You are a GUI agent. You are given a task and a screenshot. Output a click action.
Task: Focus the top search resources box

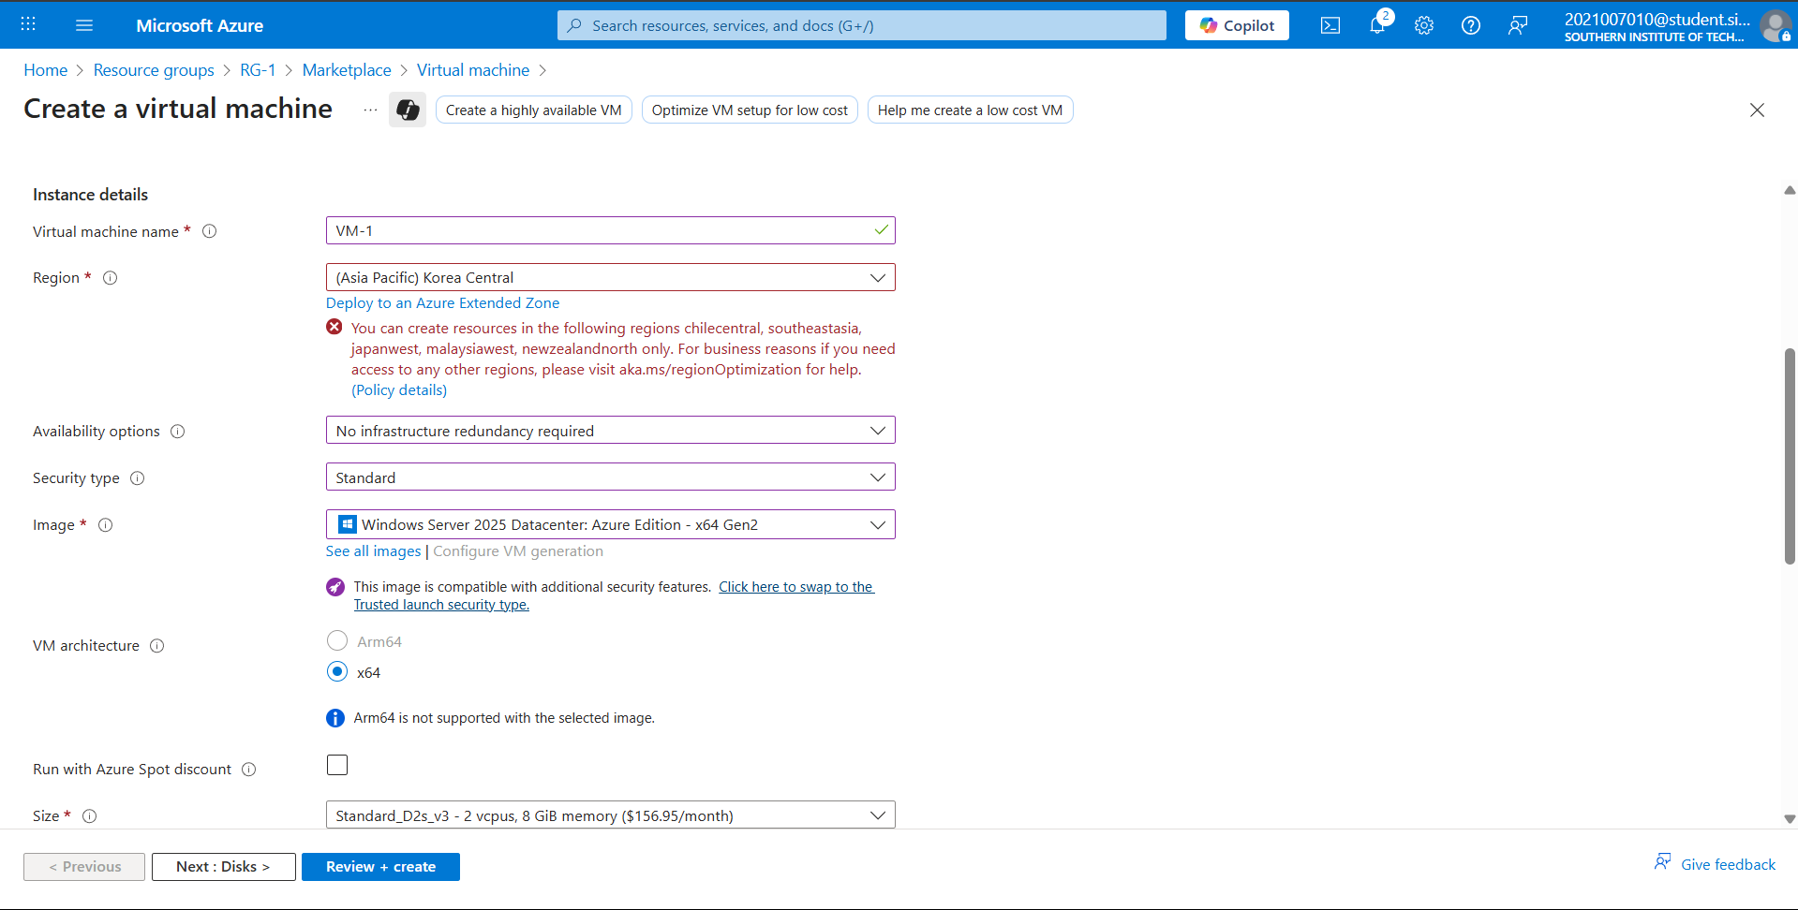point(862,25)
